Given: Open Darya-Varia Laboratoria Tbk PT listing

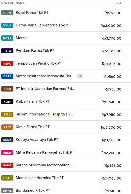Looking at the screenshot, I should click(43, 25).
